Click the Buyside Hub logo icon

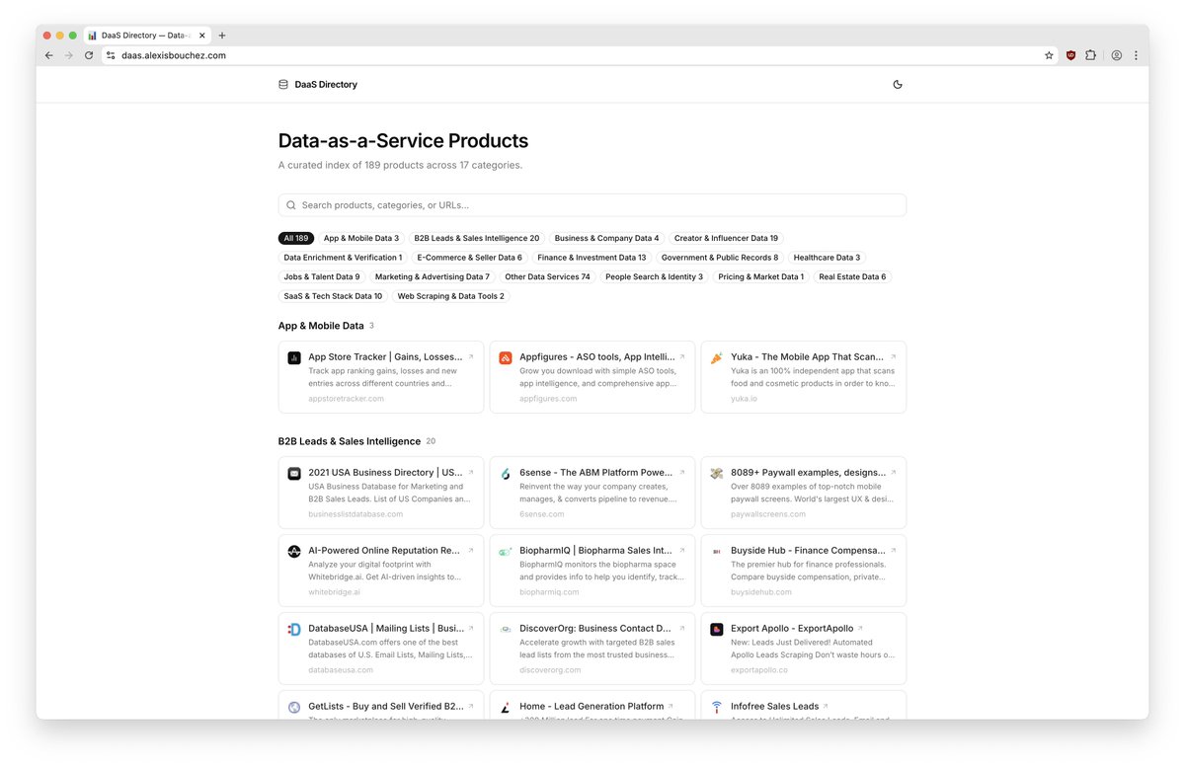717,551
